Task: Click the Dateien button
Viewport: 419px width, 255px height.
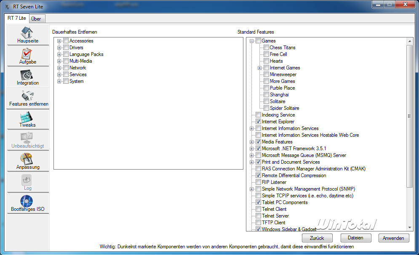Action: pos(356,238)
